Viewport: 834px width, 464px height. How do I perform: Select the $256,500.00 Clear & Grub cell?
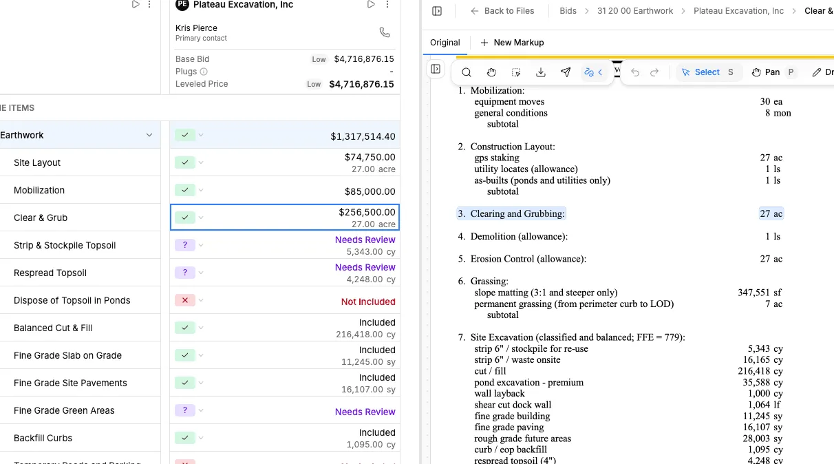[x=285, y=218]
